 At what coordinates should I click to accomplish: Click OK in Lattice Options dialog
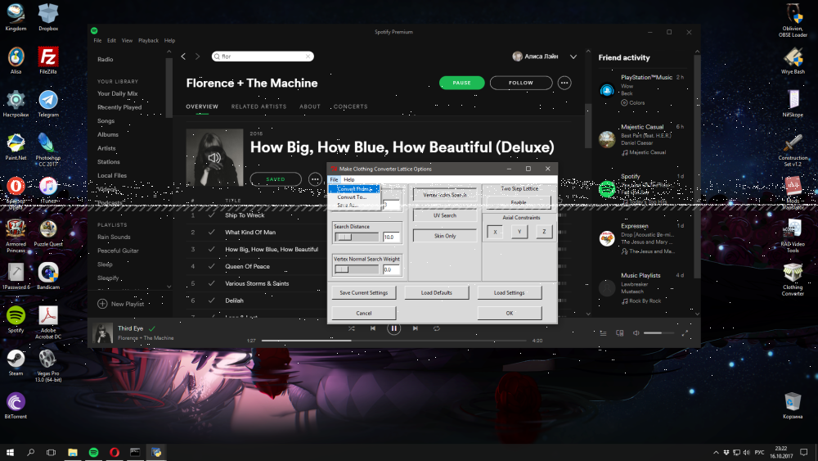pyautogui.click(x=509, y=314)
